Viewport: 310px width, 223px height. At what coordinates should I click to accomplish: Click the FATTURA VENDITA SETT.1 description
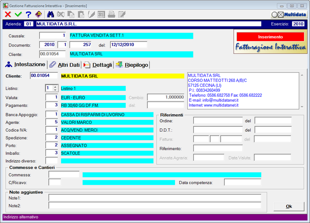point(131,36)
